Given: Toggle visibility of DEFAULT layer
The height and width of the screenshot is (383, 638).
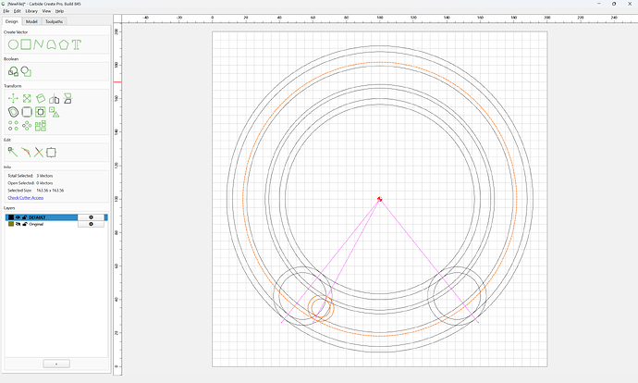Looking at the screenshot, I should click(x=18, y=217).
